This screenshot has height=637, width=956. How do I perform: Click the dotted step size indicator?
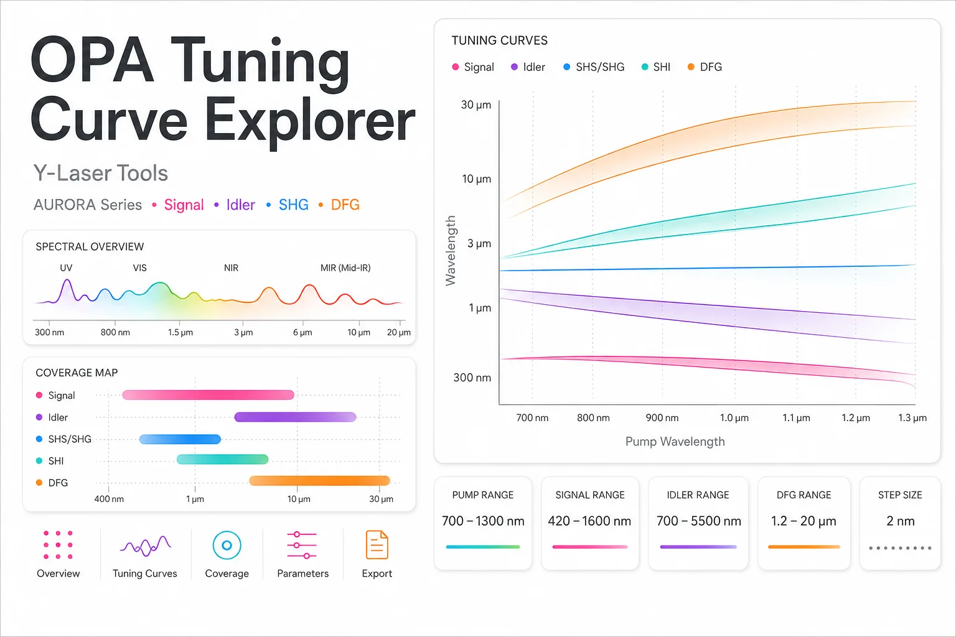900,548
